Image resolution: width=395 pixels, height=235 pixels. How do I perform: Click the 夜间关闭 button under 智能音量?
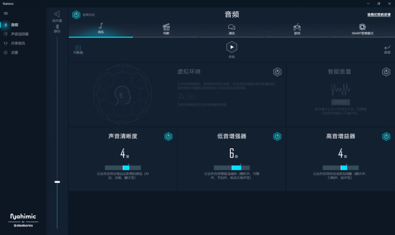click(340, 102)
